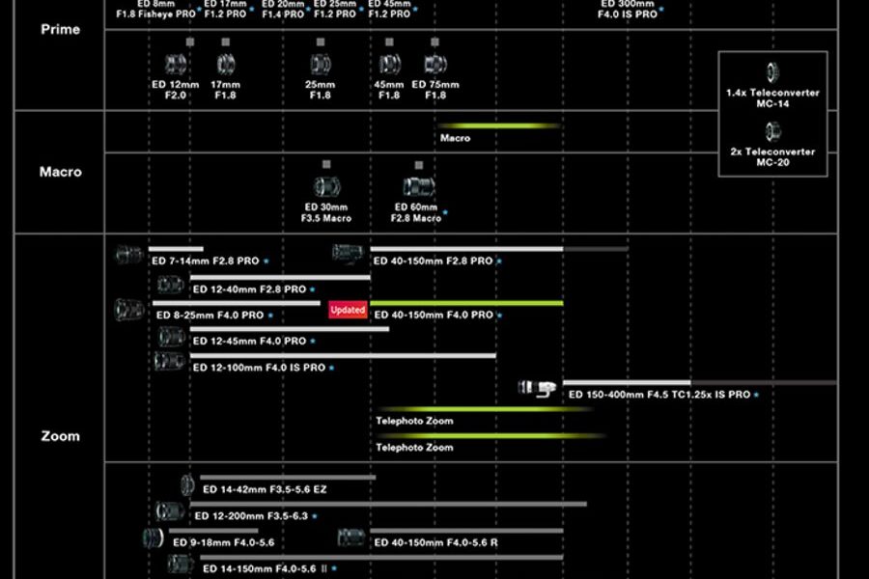
Task: Click the ED 30mm F3.5 Macro lens image
Action: click(x=324, y=187)
